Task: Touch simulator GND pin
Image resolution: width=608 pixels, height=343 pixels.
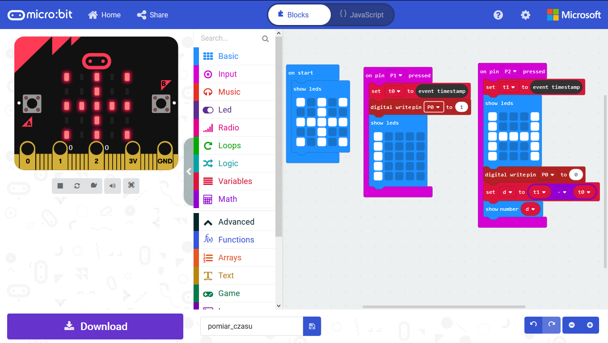Action: pyautogui.click(x=165, y=155)
